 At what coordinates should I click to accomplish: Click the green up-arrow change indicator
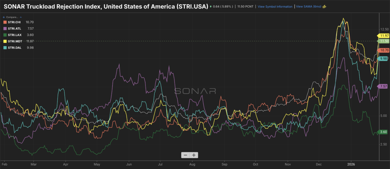coord(211,6)
